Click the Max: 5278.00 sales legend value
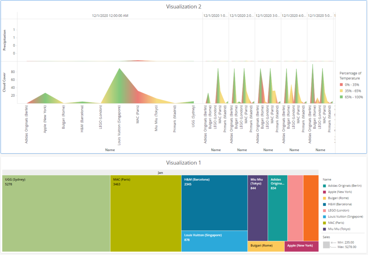 coord(347,247)
